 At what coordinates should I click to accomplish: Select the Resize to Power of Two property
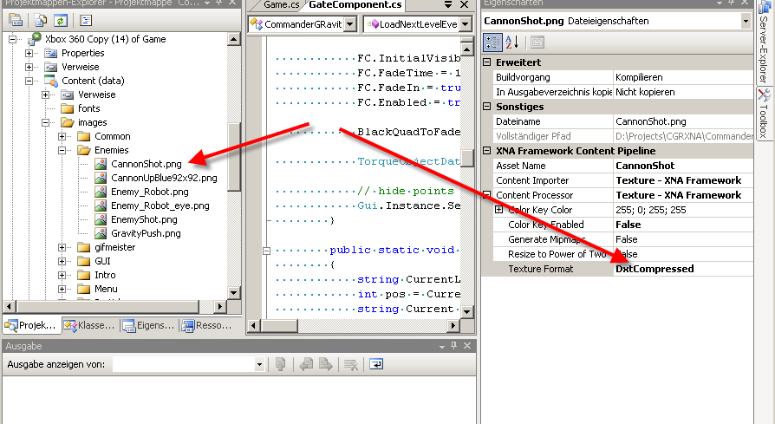click(x=622, y=254)
